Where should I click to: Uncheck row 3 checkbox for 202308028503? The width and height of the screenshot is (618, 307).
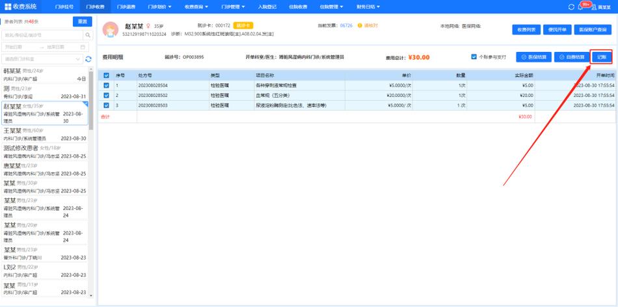(106, 105)
